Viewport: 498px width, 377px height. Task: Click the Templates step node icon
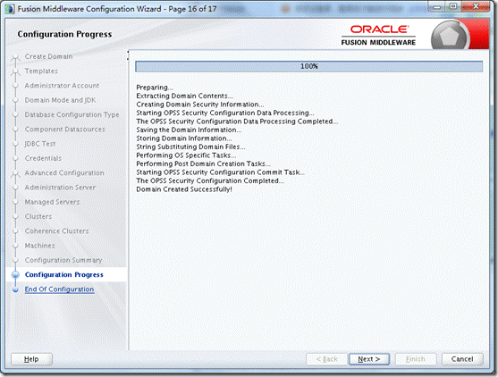point(15,72)
